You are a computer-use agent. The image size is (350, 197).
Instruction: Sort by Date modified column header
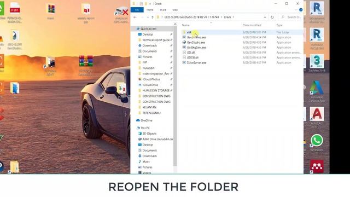click(x=252, y=25)
